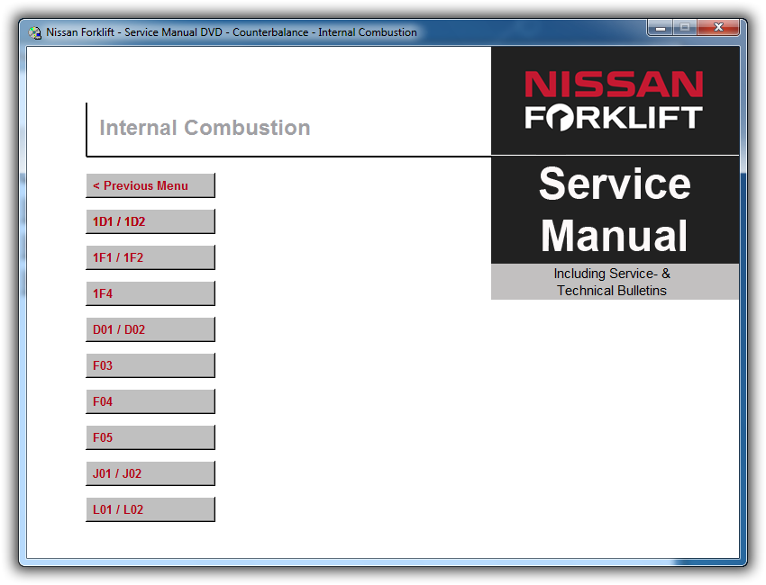766x585 pixels.
Task: Open the L01 / L02 manual
Action: [x=150, y=509]
